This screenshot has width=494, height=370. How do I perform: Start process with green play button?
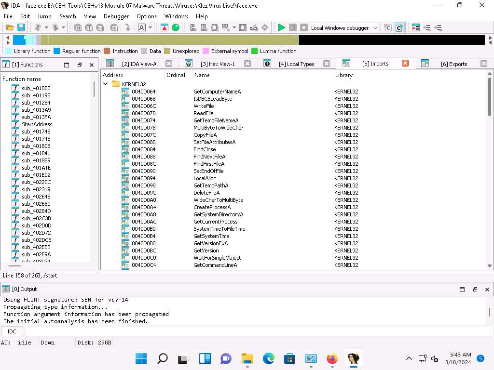[x=282, y=28]
